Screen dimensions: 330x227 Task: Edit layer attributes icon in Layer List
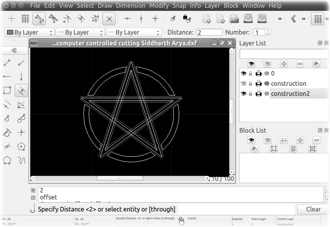click(316, 64)
